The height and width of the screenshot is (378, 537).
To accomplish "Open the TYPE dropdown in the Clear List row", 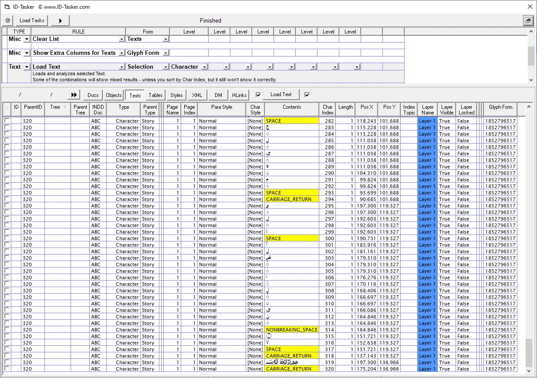I will 27,39.
